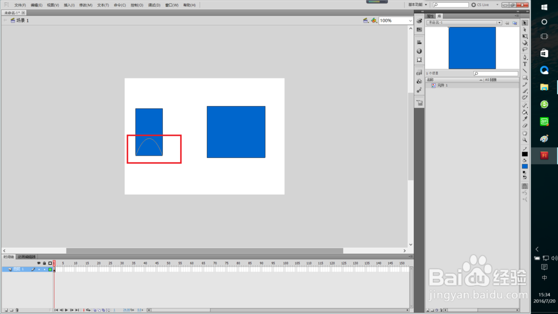The image size is (558, 314).
Task: Open the Align panel icon
Action: click(x=419, y=42)
